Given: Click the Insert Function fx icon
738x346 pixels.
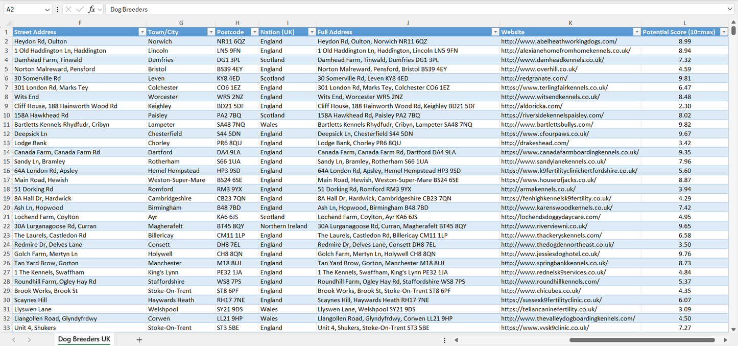Looking at the screenshot, I should click(x=91, y=9).
